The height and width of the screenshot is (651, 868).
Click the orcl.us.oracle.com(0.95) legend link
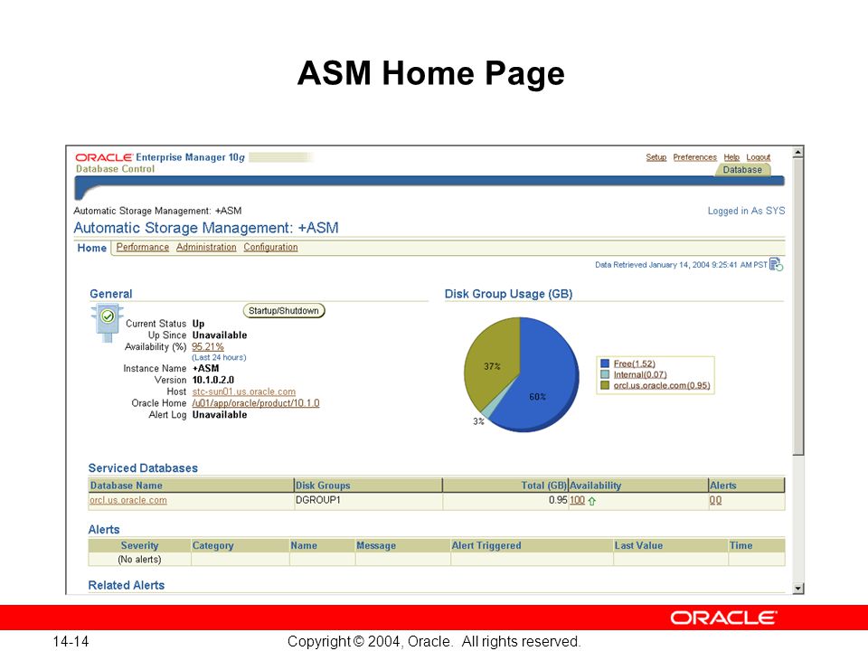pos(662,385)
